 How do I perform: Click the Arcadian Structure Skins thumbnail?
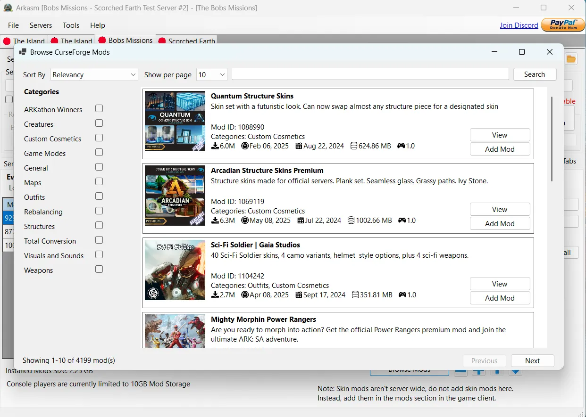coord(175,196)
